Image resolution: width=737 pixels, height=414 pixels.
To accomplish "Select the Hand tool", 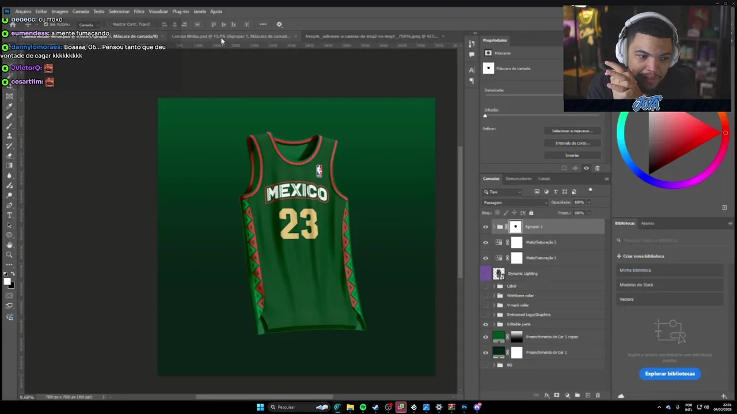I will (9, 245).
